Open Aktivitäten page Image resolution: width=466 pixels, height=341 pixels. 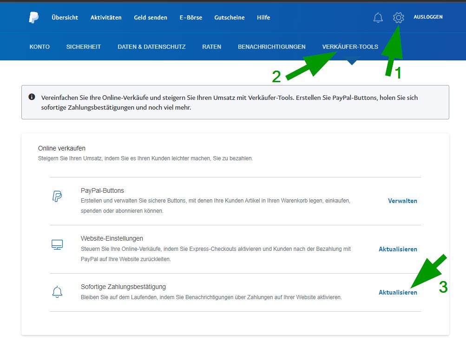tap(106, 18)
